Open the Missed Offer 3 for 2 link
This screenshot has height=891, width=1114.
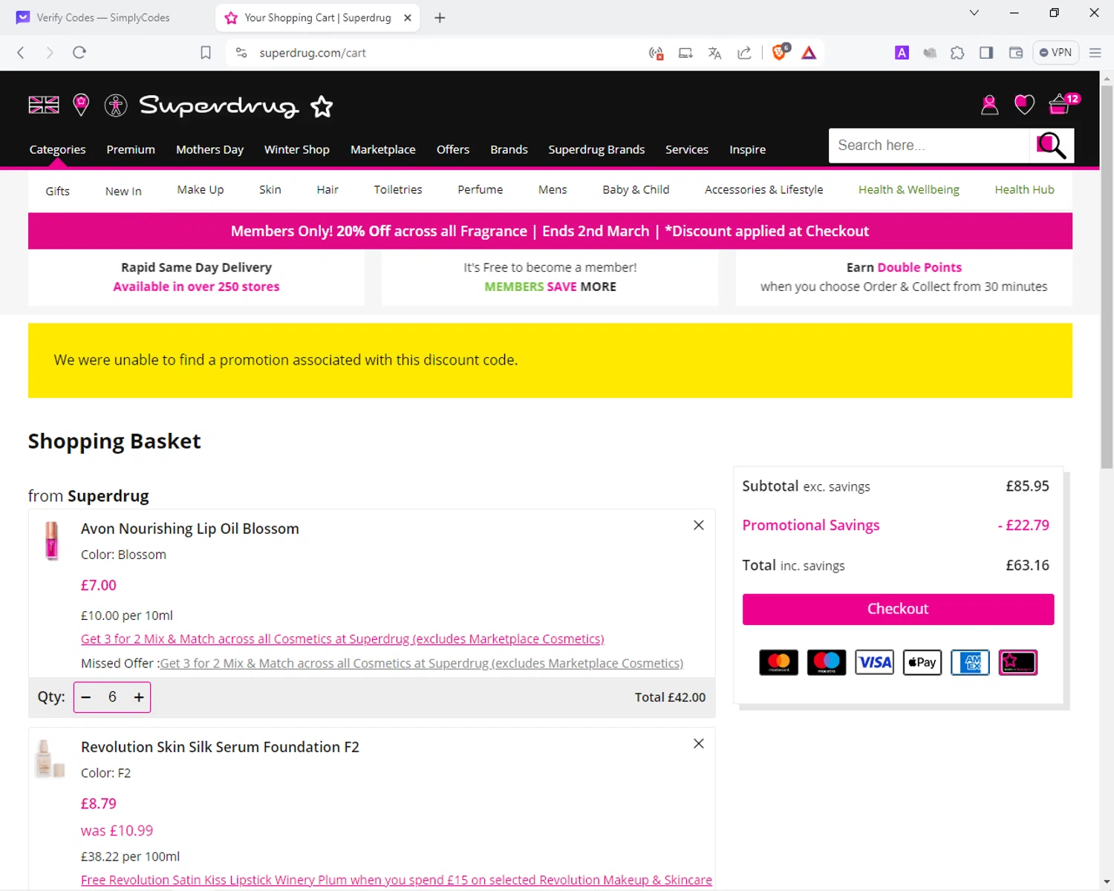421,663
